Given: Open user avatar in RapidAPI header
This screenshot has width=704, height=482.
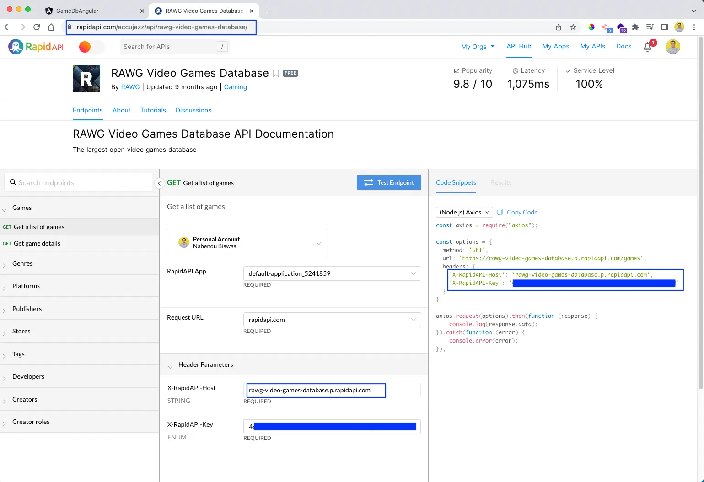Looking at the screenshot, I should [673, 47].
